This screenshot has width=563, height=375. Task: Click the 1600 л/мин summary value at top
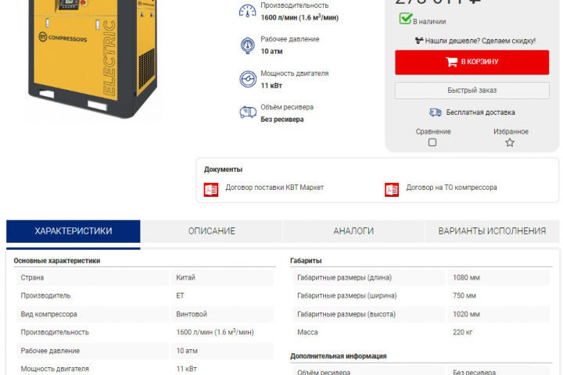coord(299,17)
